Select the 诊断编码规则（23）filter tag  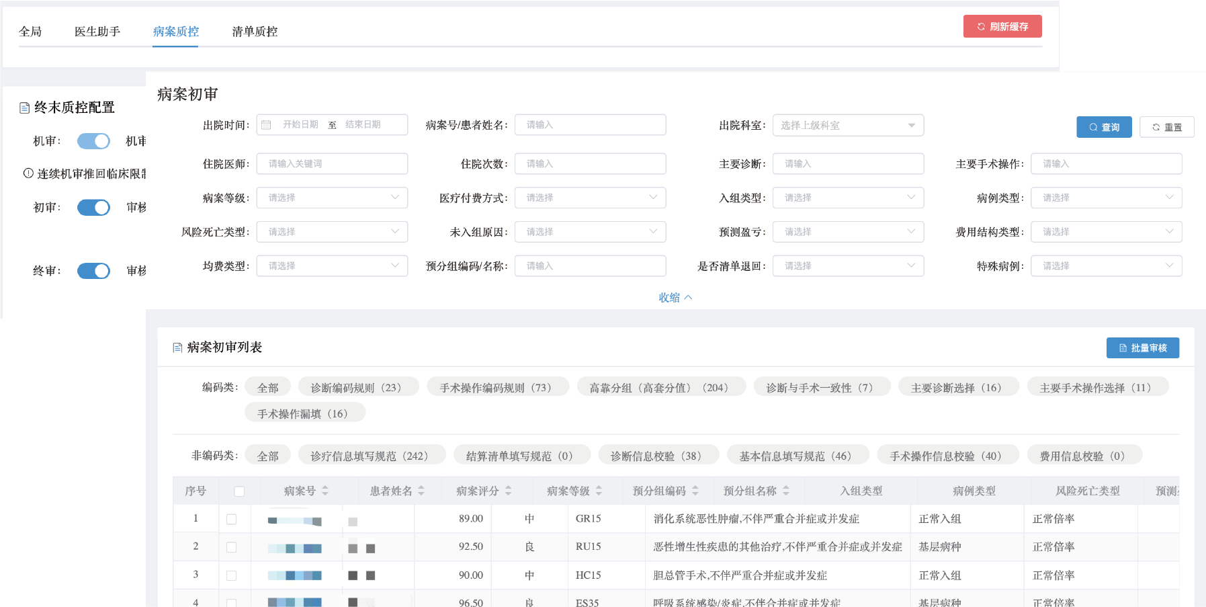[x=358, y=387]
